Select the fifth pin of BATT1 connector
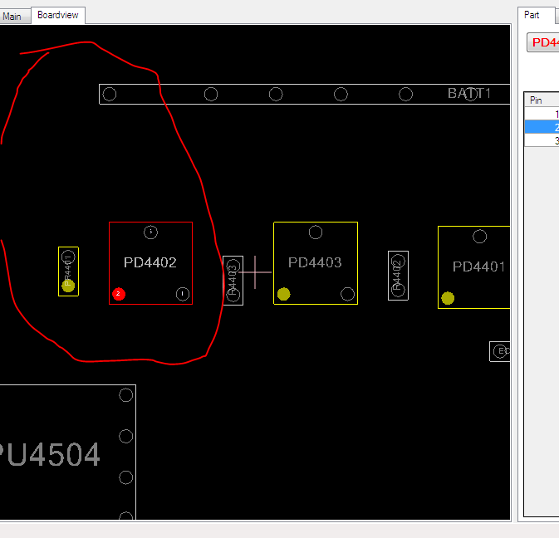 pos(405,95)
